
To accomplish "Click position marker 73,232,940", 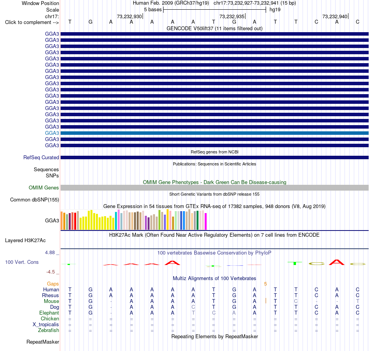I will pos(335,16).
